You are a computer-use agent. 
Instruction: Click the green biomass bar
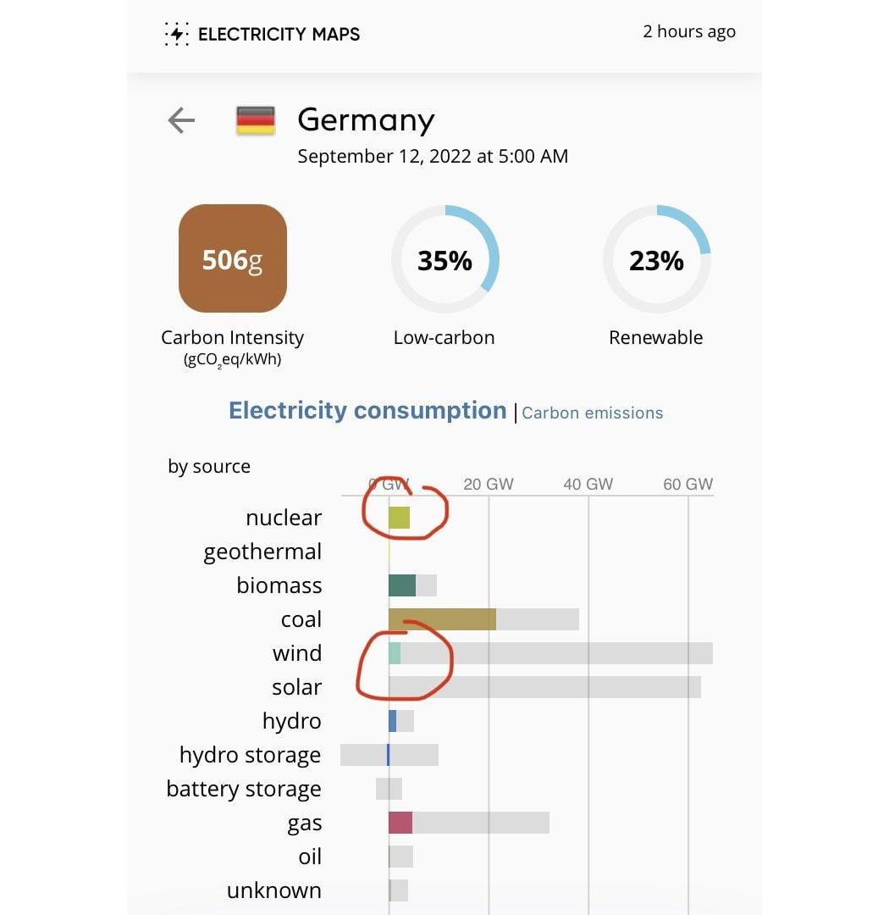[x=402, y=585]
